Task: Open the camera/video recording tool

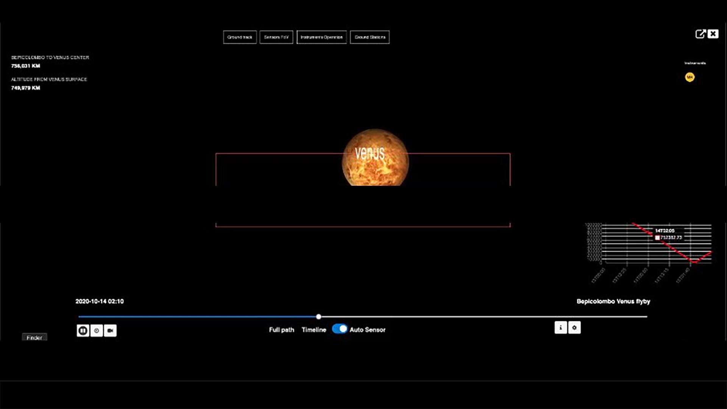Action: (110, 330)
